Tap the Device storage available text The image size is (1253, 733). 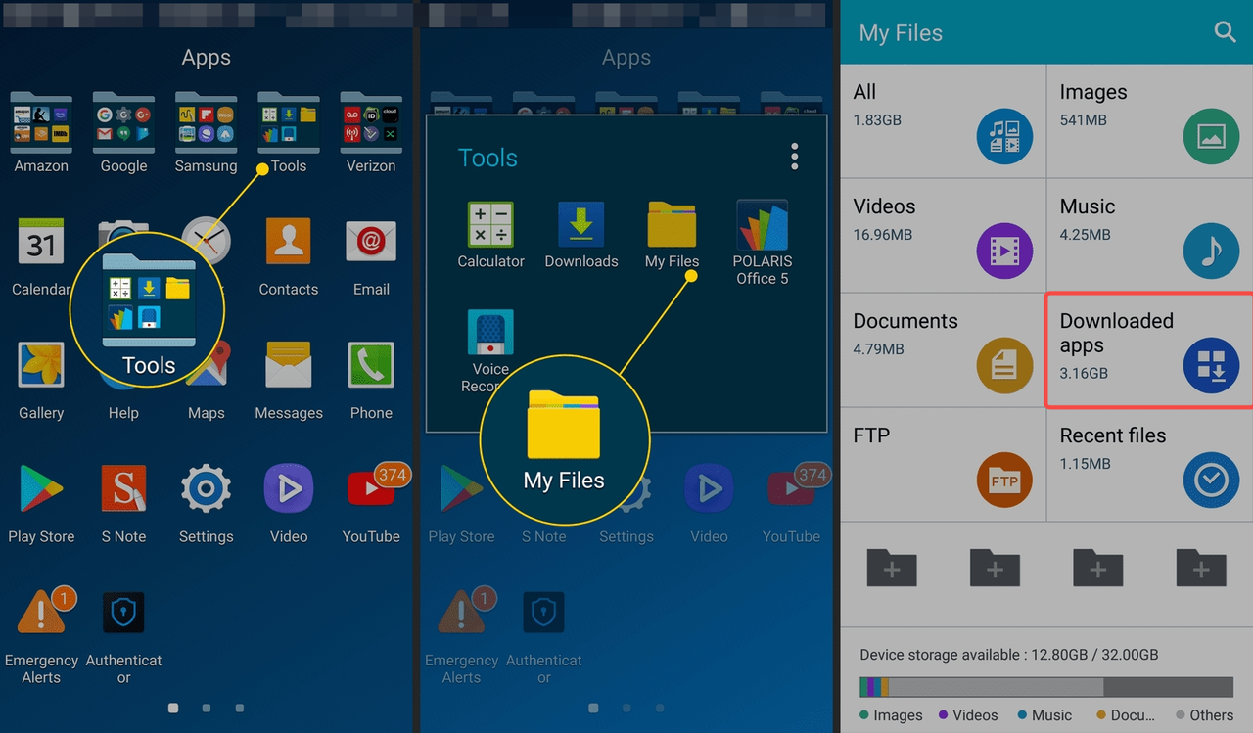point(1009,655)
